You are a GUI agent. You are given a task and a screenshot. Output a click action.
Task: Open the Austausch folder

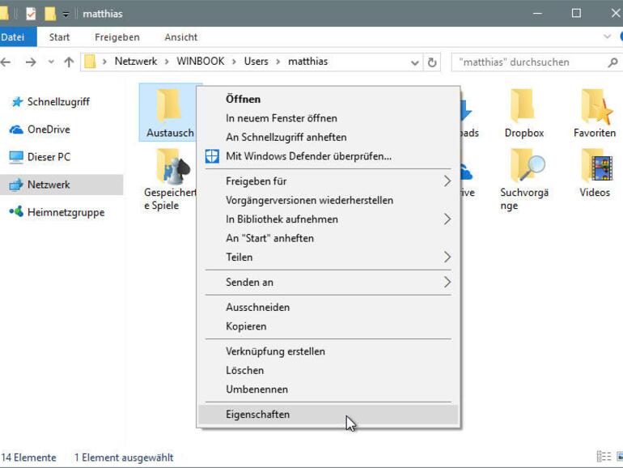point(170,113)
